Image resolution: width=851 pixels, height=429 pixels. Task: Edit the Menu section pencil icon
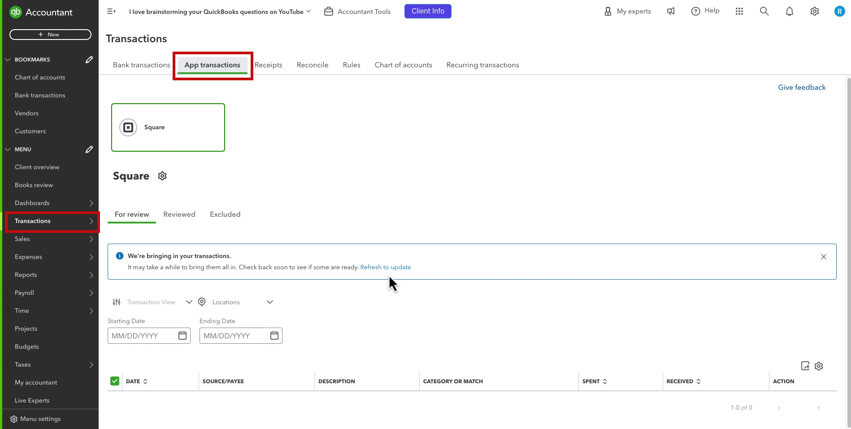pyautogui.click(x=89, y=149)
